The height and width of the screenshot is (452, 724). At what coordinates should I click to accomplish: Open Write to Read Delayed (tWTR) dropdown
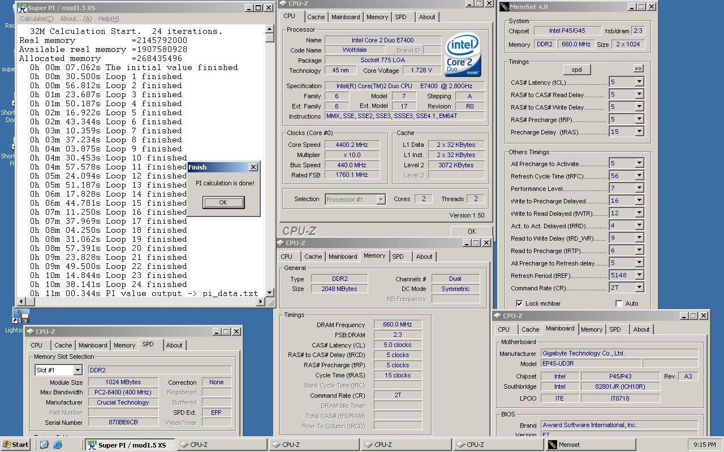click(x=639, y=213)
